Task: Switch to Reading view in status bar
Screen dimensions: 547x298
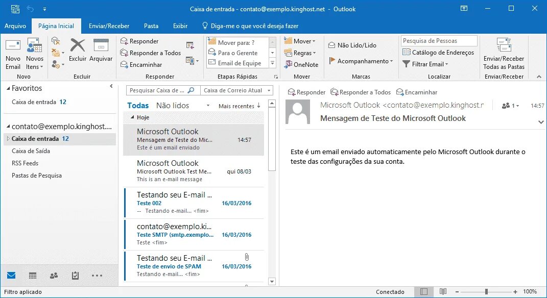Action: (x=443, y=292)
